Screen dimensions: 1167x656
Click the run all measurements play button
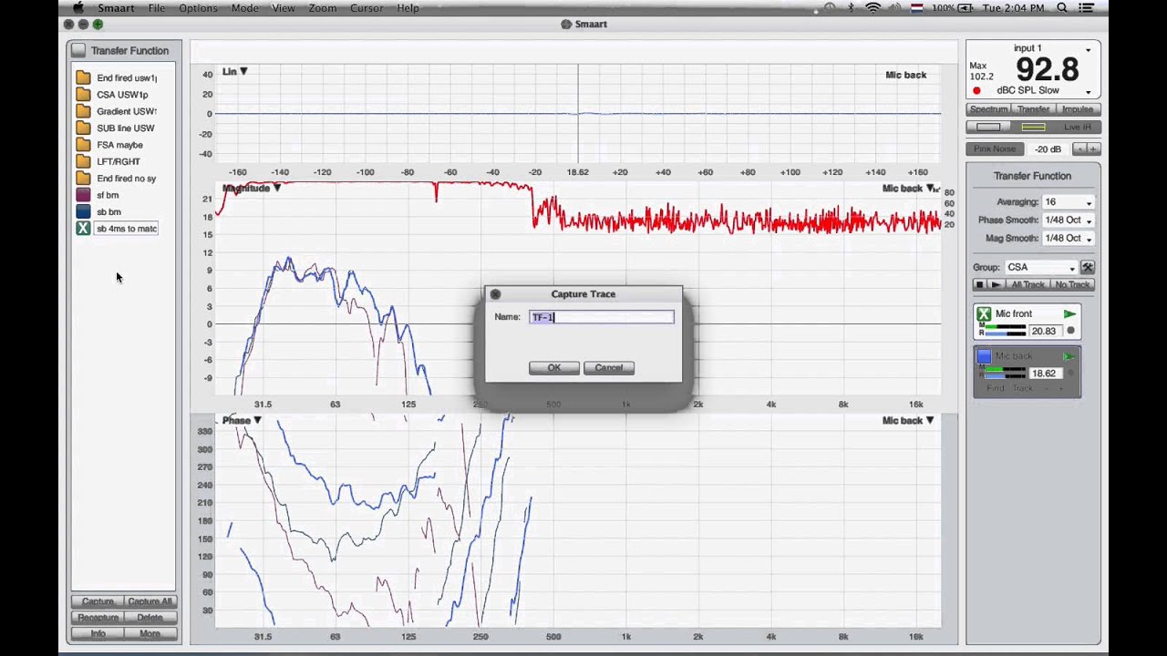tap(995, 284)
